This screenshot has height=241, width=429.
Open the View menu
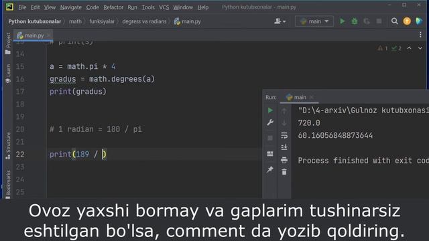click(50, 7)
